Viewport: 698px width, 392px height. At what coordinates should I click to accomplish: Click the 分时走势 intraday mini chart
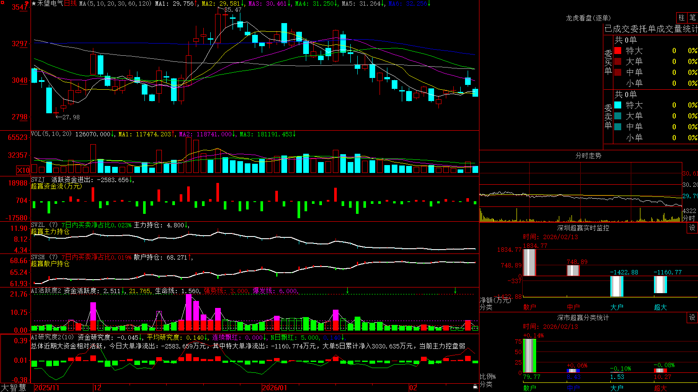point(581,192)
